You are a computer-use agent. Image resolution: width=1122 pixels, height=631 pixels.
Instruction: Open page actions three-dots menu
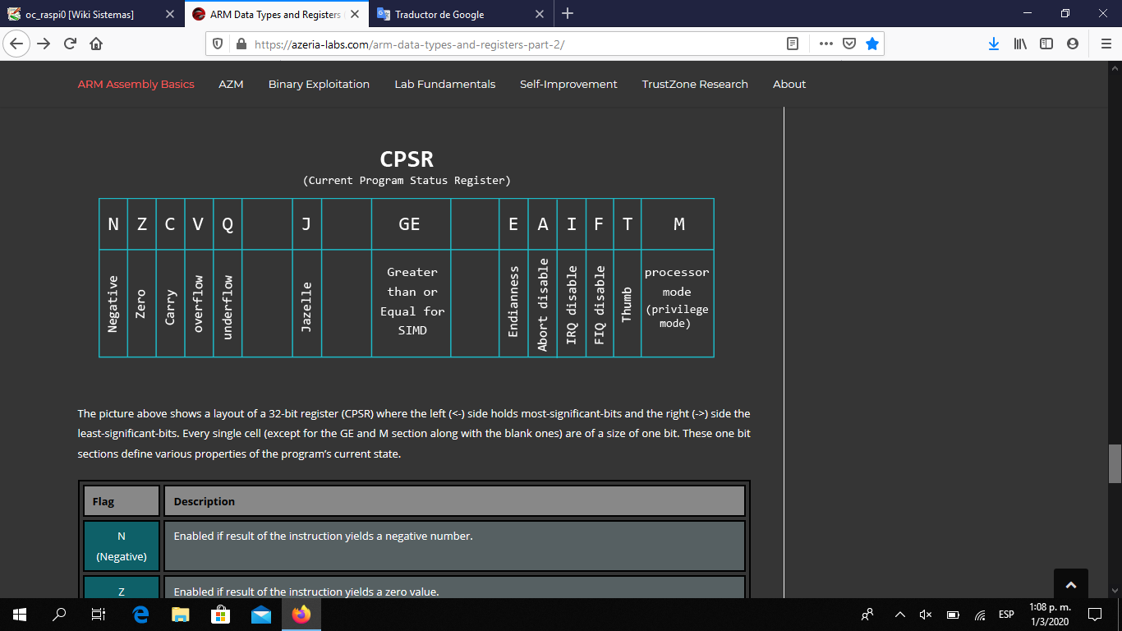coord(826,44)
